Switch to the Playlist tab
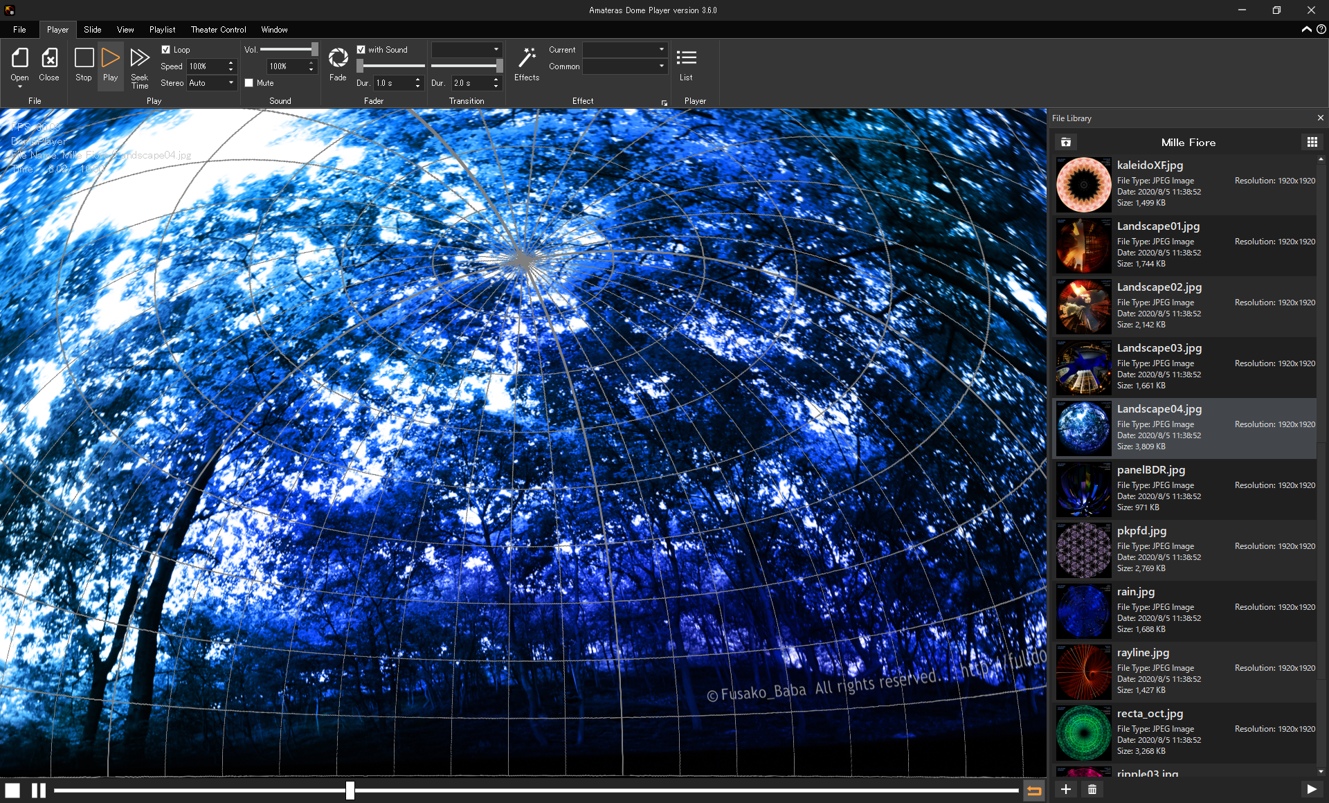This screenshot has height=803, width=1329. click(x=162, y=30)
